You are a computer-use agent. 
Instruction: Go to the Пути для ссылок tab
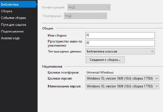click(x=14, y=25)
